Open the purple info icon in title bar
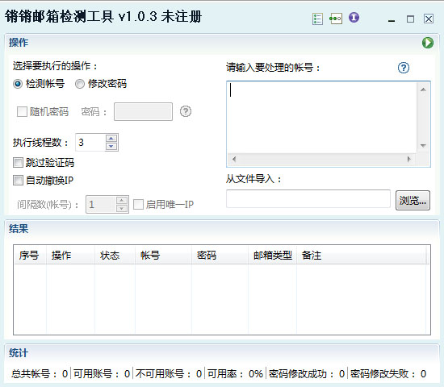Image resolution: width=444 pixels, height=387 pixels. tap(354, 18)
